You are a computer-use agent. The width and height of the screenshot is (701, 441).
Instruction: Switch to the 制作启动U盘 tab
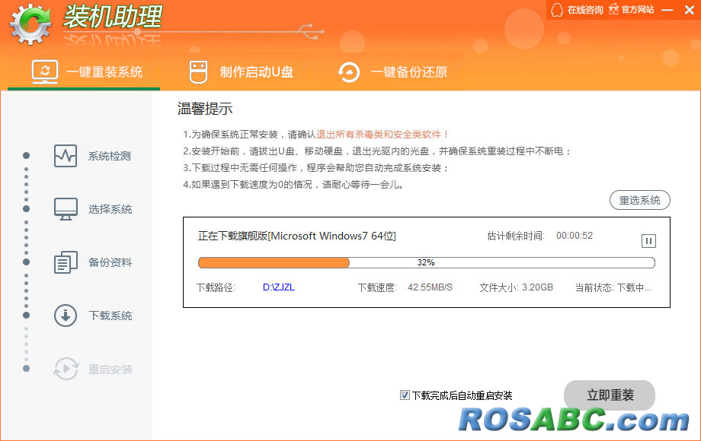pos(242,71)
